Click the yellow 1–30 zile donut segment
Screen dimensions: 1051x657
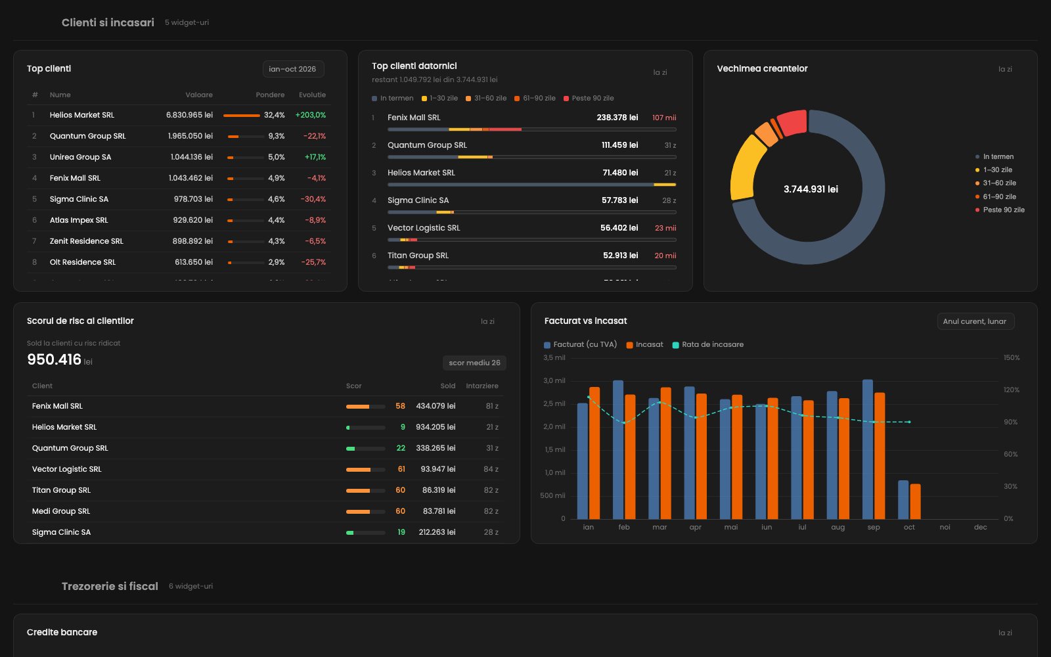747,168
